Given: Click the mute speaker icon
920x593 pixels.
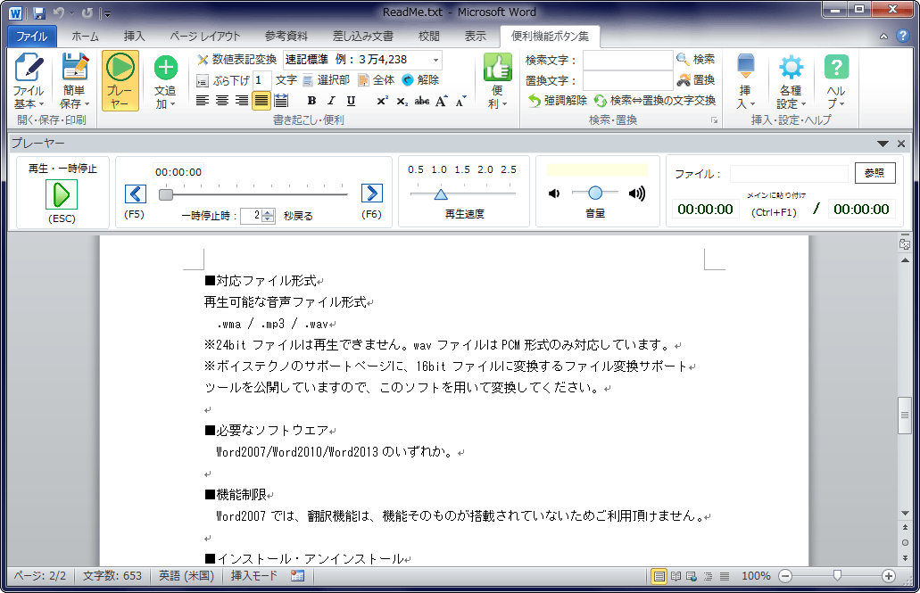Looking at the screenshot, I should click(x=554, y=194).
